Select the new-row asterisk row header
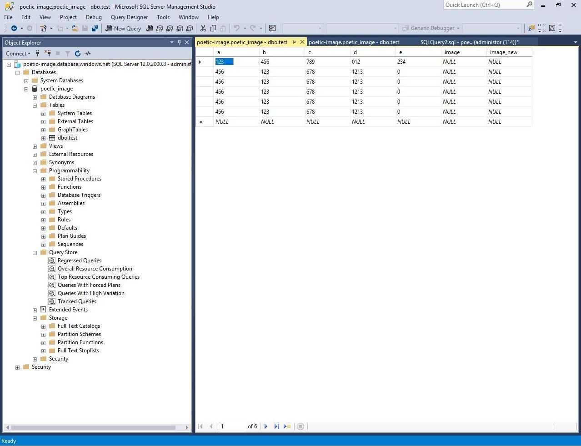Screen dimensions: 581x446 coord(205,122)
